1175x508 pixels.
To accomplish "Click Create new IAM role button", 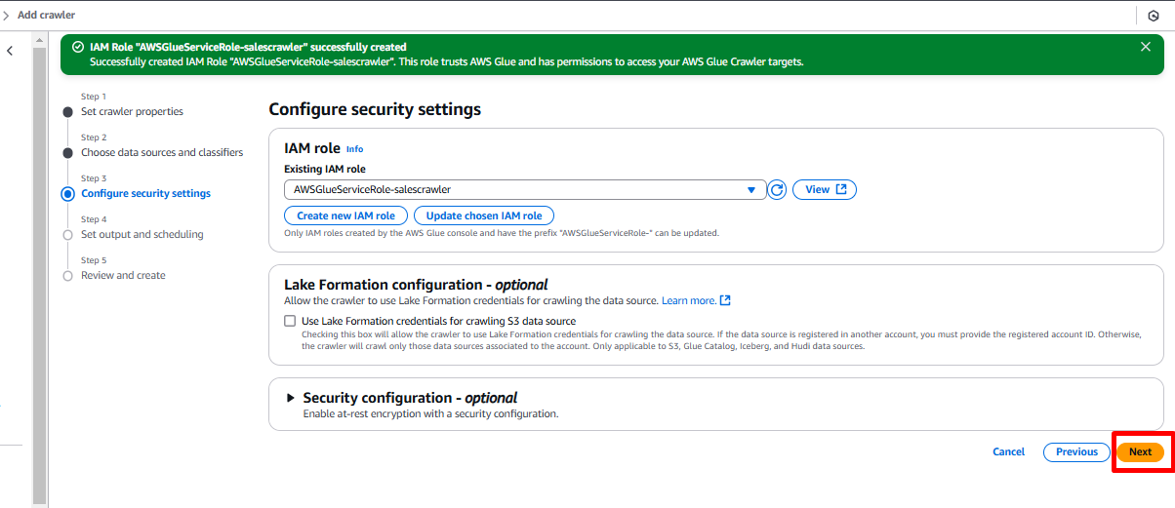I will click(345, 215).
